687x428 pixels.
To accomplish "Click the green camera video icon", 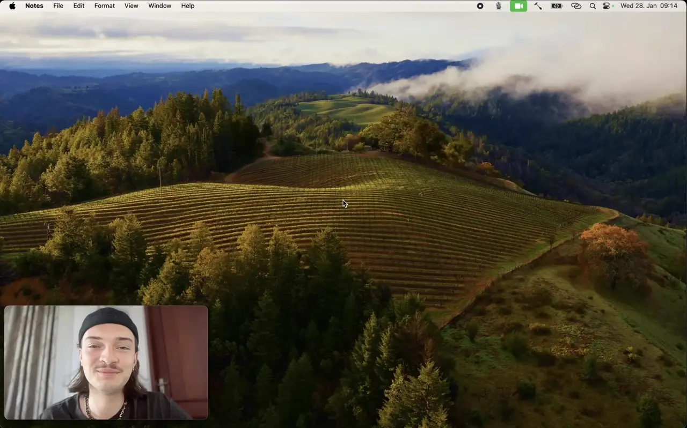I will 518,6.
